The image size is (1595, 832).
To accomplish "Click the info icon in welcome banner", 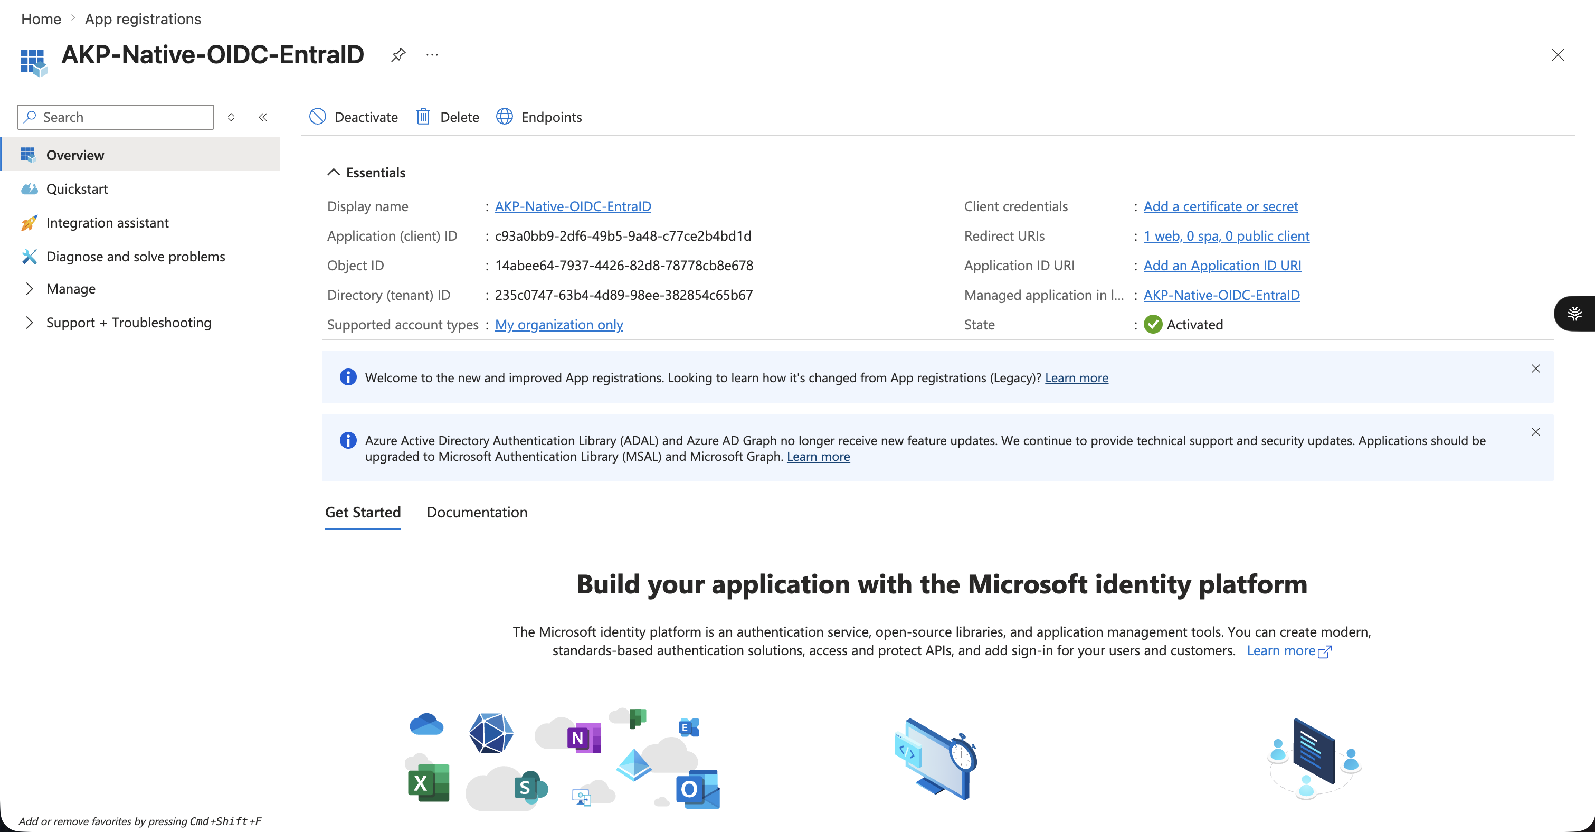I will coord(348,377).
